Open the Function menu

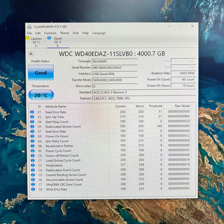(50, 33)
